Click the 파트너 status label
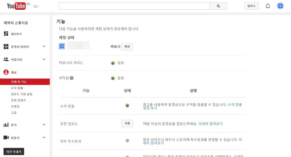Viewport: 291px width, 157px height. click(x=115, y=47)
